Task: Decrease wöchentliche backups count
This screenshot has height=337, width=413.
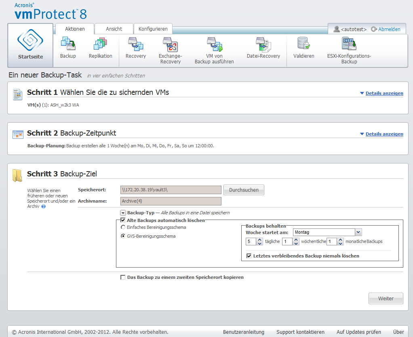Action: pos(296,243)
